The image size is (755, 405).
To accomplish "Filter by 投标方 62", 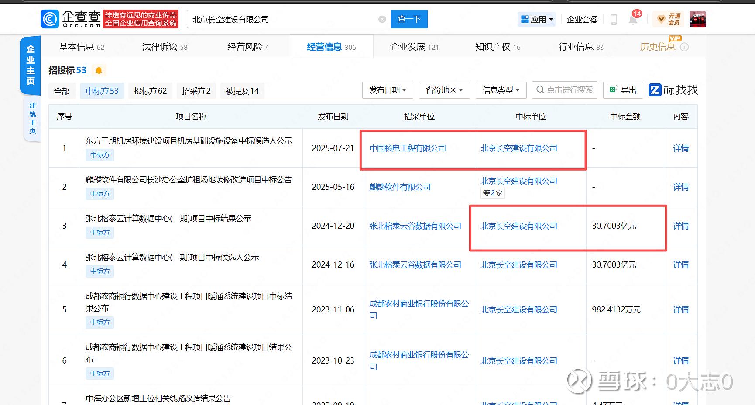I will coord(150,91).
